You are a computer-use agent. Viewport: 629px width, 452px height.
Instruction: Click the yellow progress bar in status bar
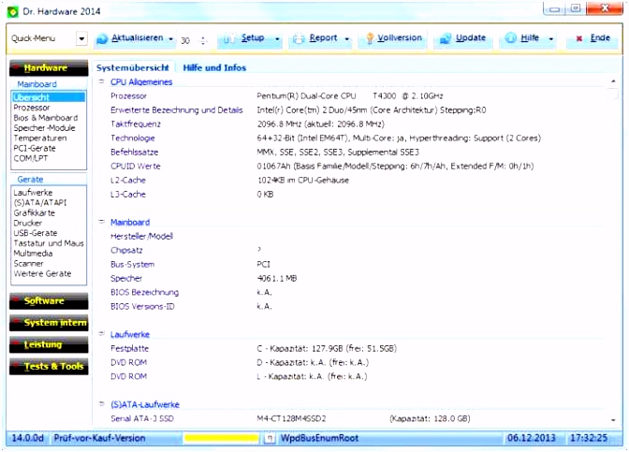(x=222, y=438)
